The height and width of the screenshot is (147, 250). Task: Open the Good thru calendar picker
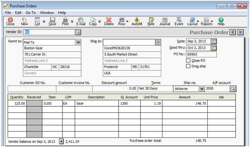[x=214, y=48]
